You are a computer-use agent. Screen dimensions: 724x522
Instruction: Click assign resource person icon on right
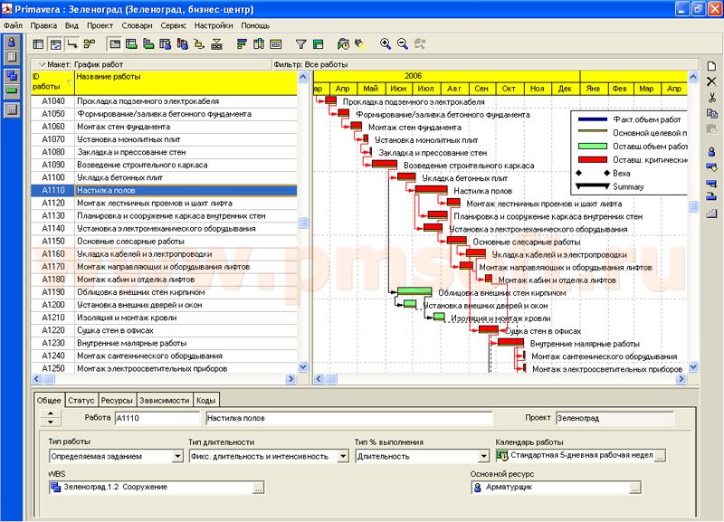pos(711,151)
